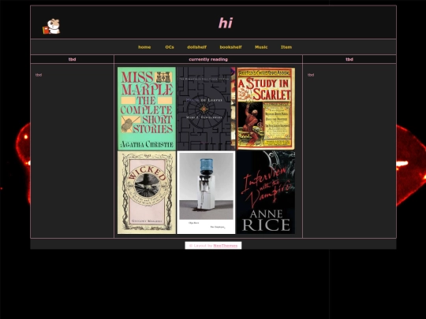The height and width of the screenshot is (319, 426).
Task: Open Interview with the Vampire cover
Action: point(266,192)
